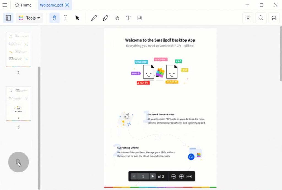The width and height of the screenshot is (282, 190).
Task: Switch to the Welcome.pdf tab
Action: pos(51,5)
